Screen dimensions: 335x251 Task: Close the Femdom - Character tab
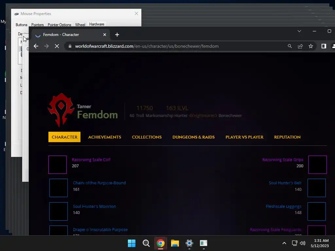tap(105, 35)
